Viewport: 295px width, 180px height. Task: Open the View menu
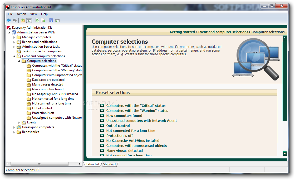pyautogui.click(x=33, y=14)
